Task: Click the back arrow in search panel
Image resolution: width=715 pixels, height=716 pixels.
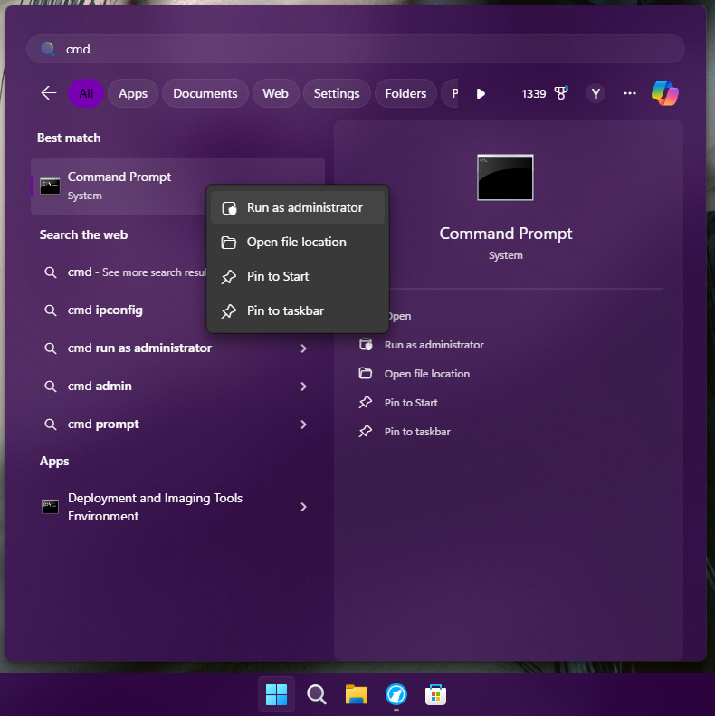Action: click(x=48, y=93)
